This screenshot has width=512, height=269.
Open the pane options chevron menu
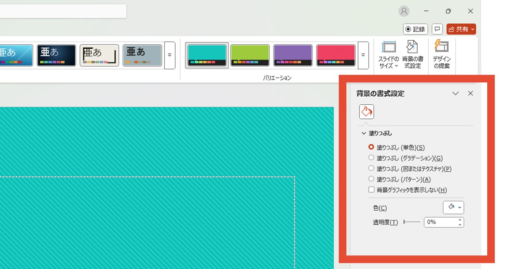pyautogui.click(x=455, y=94)
